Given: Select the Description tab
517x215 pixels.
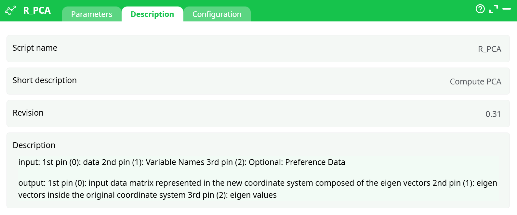Looking at the screenshot, I should point(152,14).
